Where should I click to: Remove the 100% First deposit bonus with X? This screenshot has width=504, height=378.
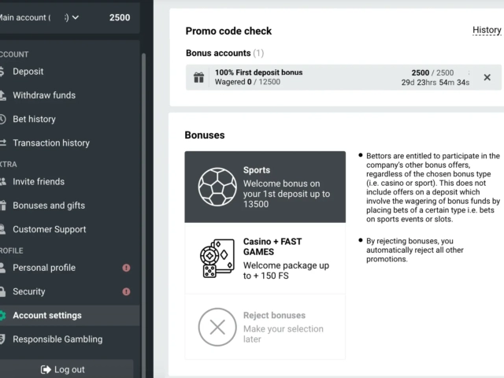click(x=487, y=77)
